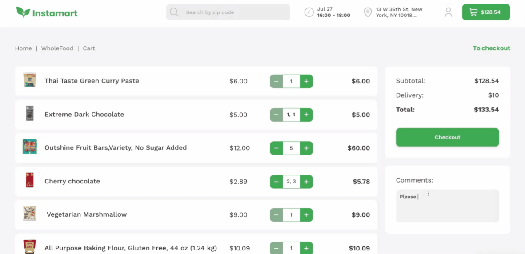Decrease Outshine Fruit Bars quantity
This screenshot has width=525, height=254.
pyautogui.click(x=276, y=148)
